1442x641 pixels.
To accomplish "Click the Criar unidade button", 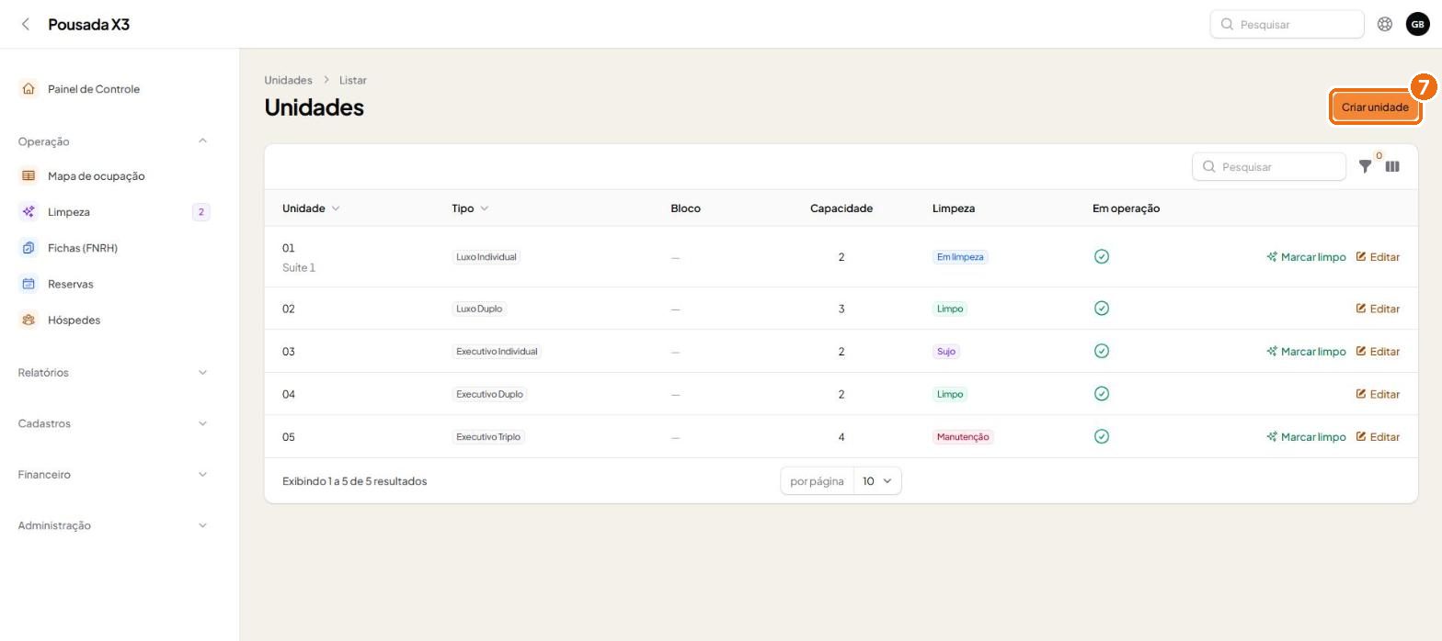I will [x=1375, y=107].
